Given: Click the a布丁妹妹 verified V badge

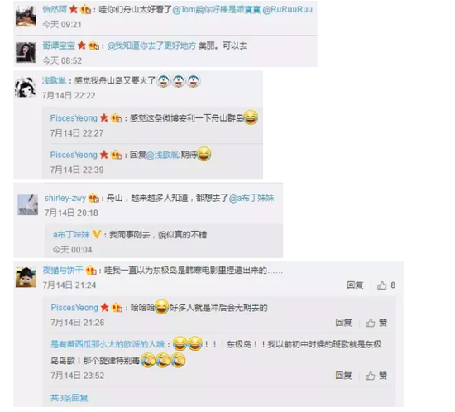Looking at the screenshot, I should pos(96,234).
